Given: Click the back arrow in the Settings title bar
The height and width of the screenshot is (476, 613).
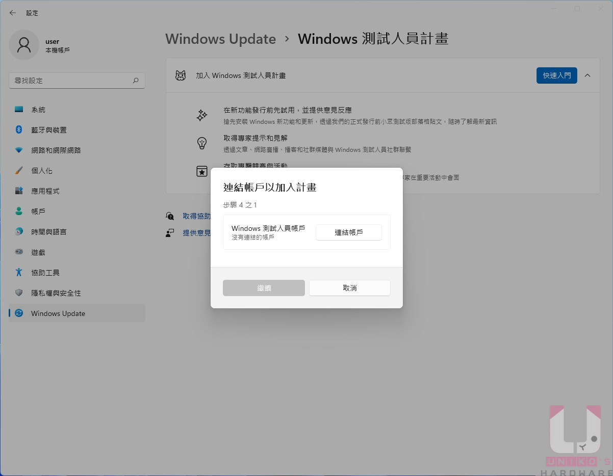Looking at the screenshot, I should point(13,13).
